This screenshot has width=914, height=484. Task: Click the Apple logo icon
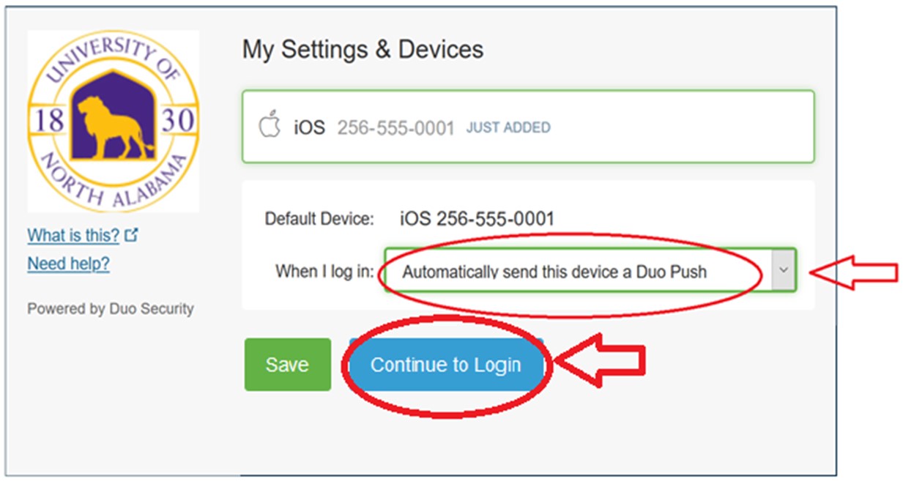click(270, 125)
